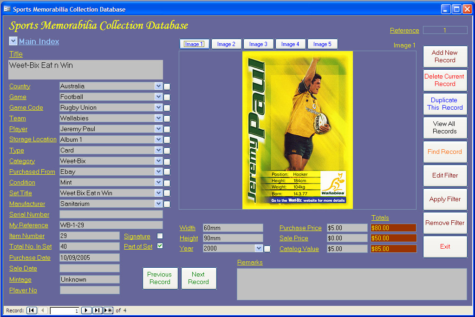475x317 pixels.
Task: Switch to the Image 3 tab
Action: coord(259,44)
